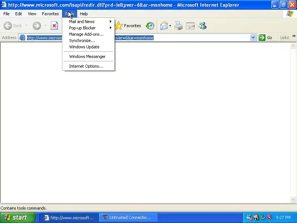The height and width of the screenshot is (223, 297).
Task: Open the Pop-up Blocker submenu
Action: tap(88, 28)
